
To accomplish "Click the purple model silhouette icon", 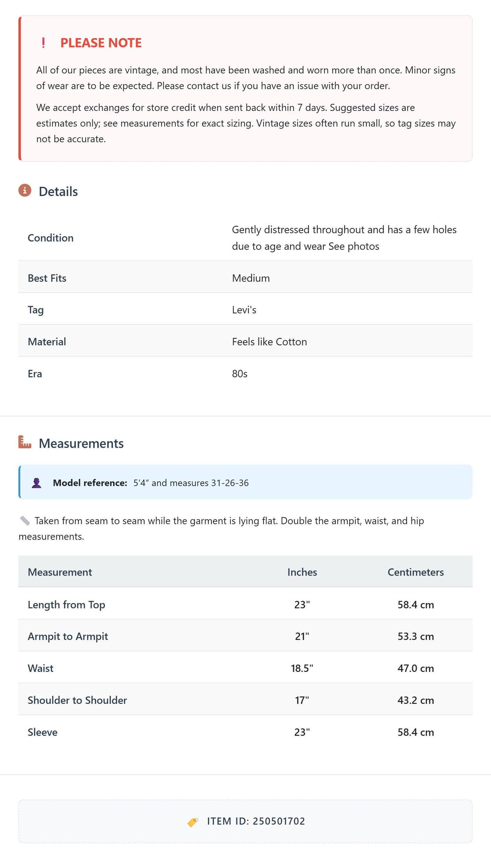I will 36,483.
